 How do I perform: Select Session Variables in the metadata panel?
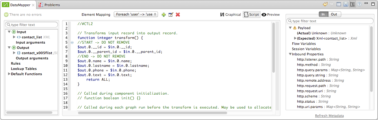[306, 49]
